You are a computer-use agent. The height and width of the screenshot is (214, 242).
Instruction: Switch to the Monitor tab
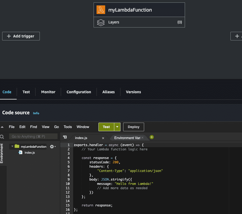click(48, 92)
